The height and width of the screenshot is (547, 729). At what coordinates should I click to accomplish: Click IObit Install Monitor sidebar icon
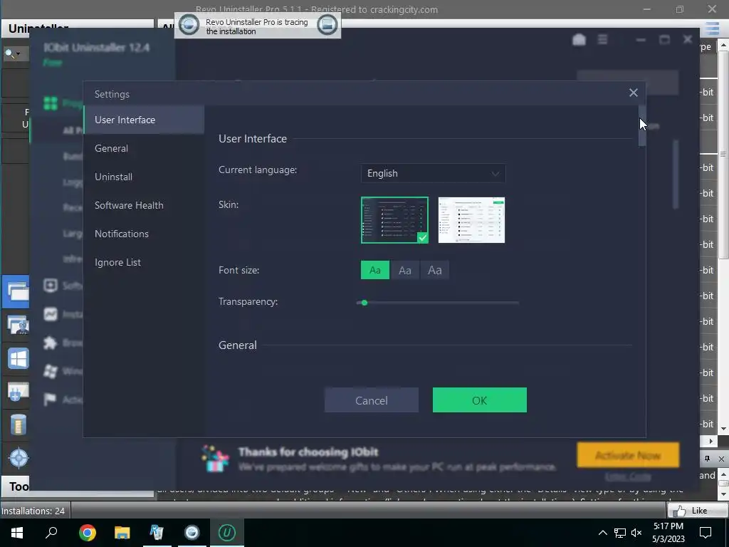(51, 314)
